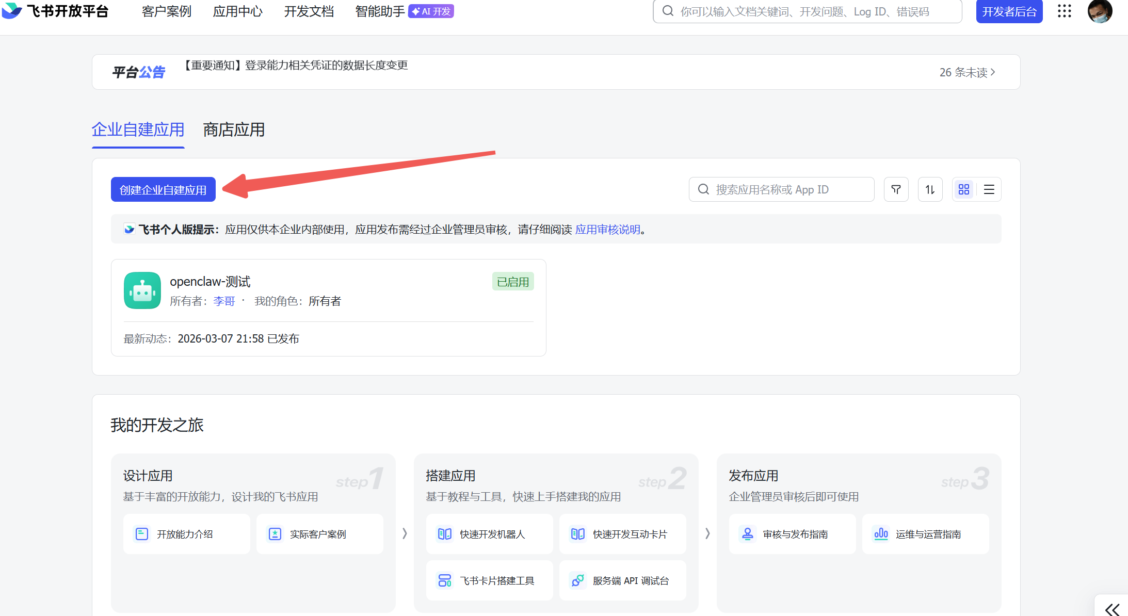Image resolution: width=1128 pixels, height=616 pixels.
Task: Open the openclaw-测试 app icon
Action: (x=142, y=290)
